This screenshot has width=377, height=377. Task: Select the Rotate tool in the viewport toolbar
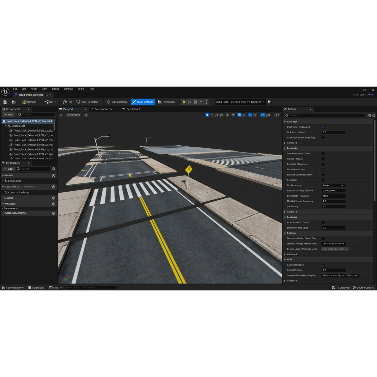click(x=216, y=114)
